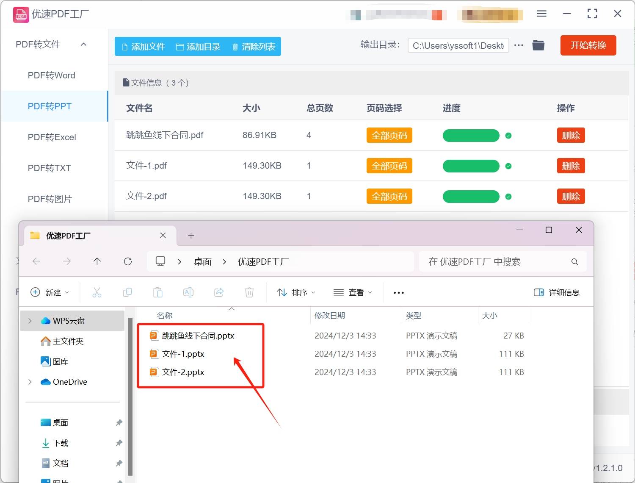Open the output folder icon next to 输出目录

click(x=538, y=45)
